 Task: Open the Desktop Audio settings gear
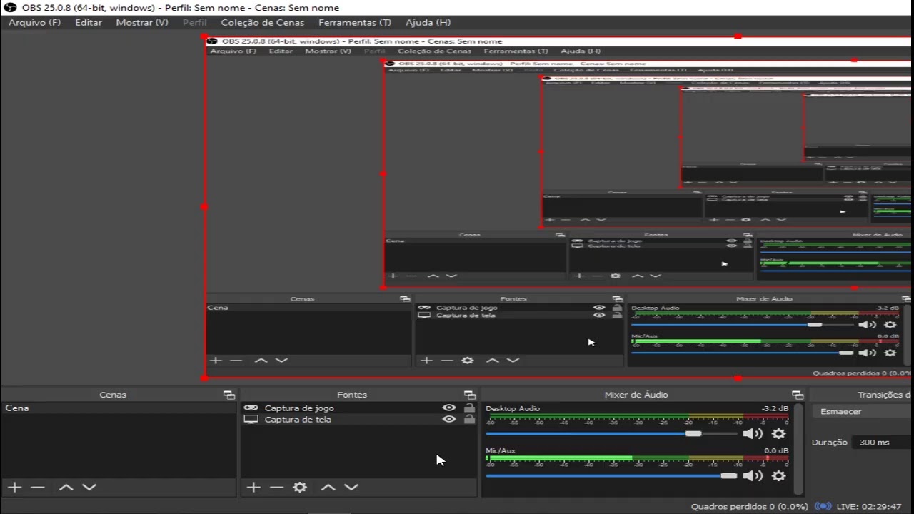[x=778, y=434]
